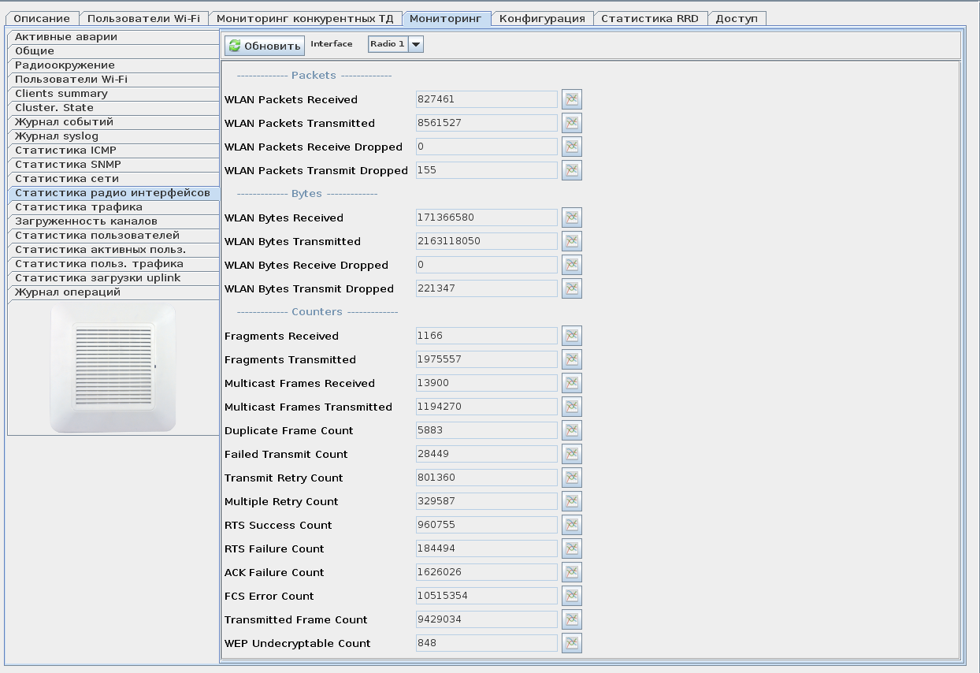This screenshot has height=673, width=980.
Task: Open graph icon for WLAN Packets Transmit Dropped
Action: pos(571,170)
